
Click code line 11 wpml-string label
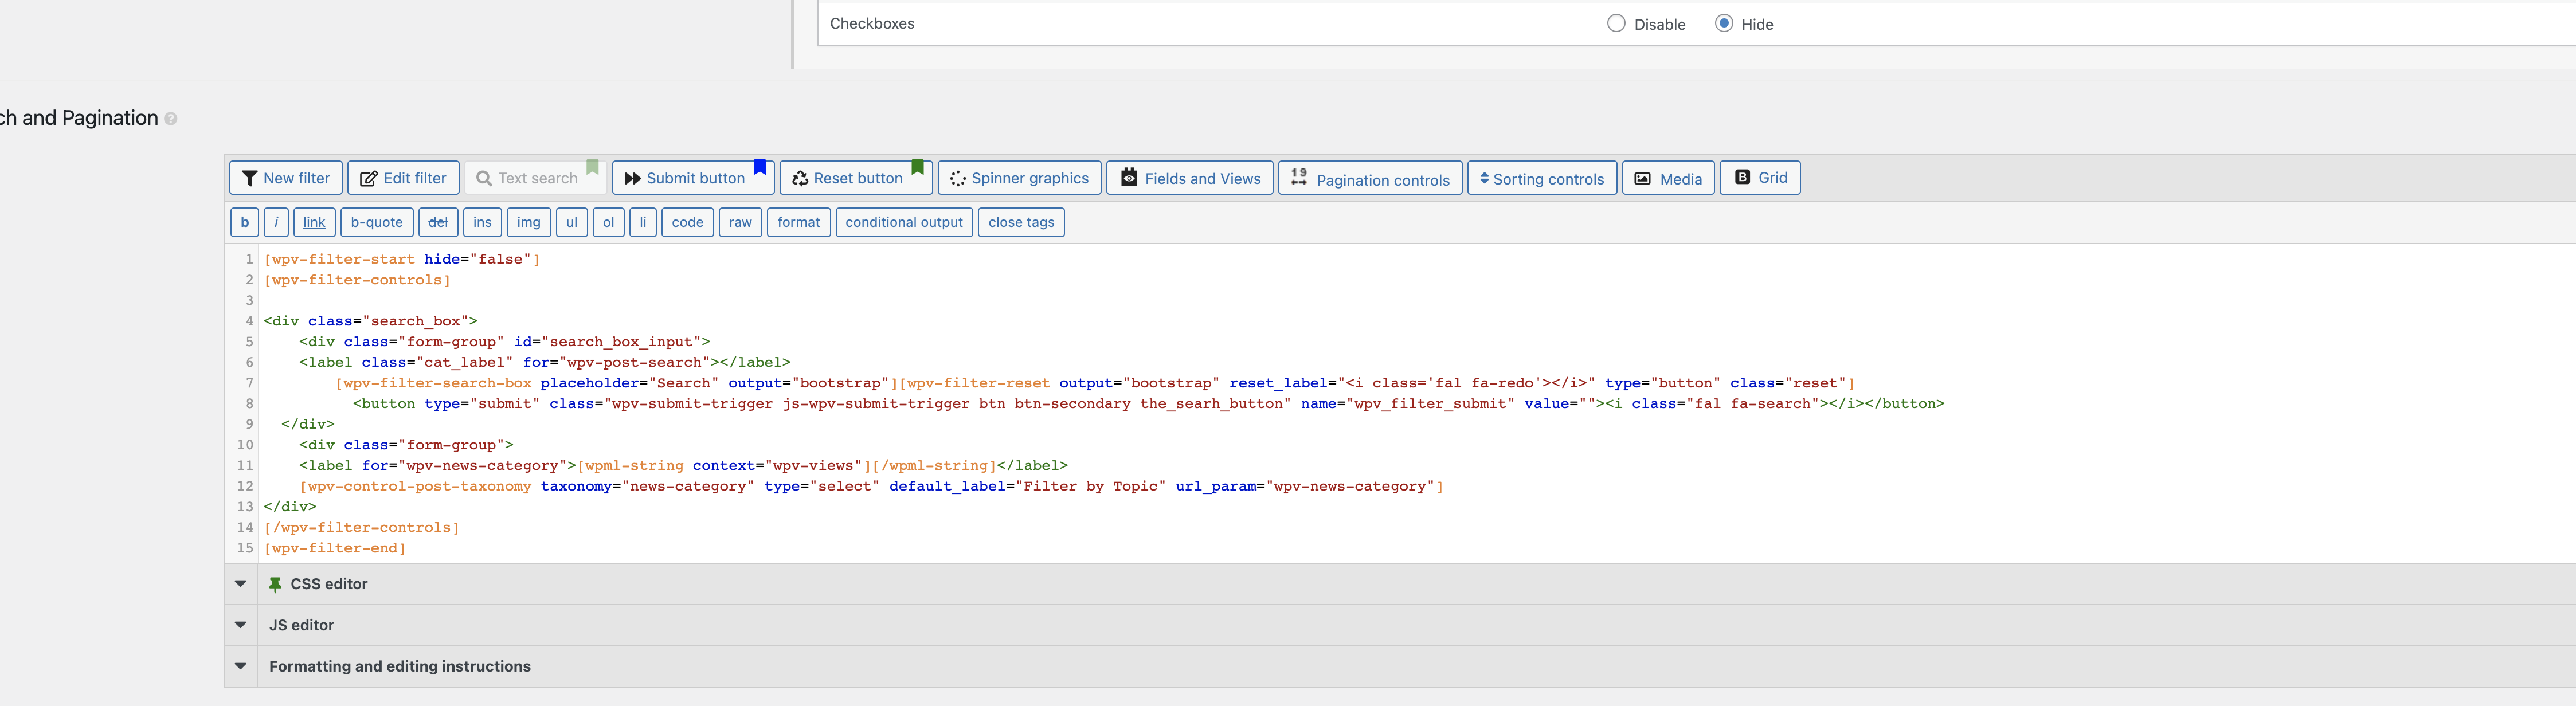[683, 466]
